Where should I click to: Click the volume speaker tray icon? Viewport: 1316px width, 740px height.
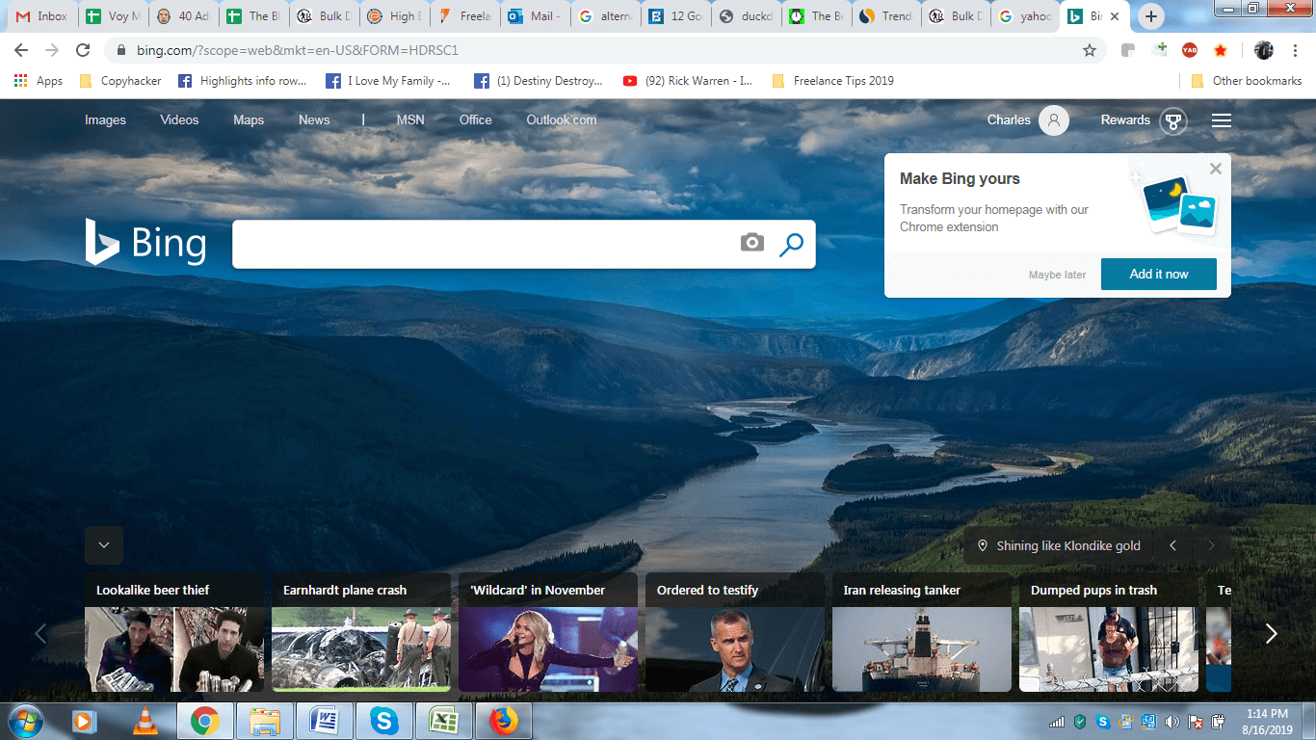(1171, 721)
